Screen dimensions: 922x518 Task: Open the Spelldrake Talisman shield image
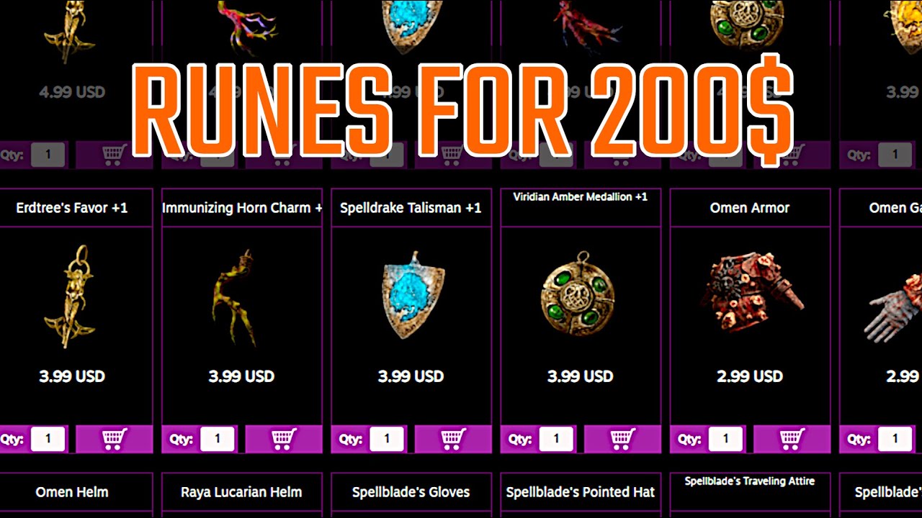tap(411, 296)
